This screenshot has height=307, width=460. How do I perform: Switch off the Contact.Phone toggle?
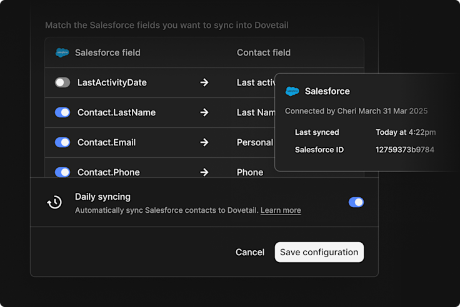(x=62, y=172)
